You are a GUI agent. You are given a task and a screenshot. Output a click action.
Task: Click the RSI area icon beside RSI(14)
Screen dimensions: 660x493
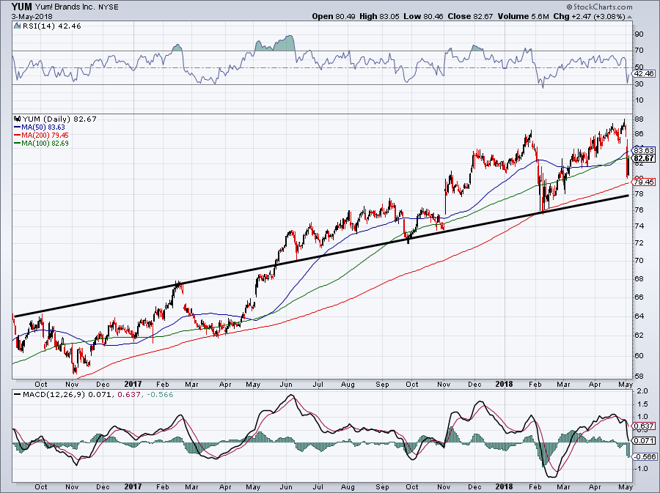click(x=17, y=26)
